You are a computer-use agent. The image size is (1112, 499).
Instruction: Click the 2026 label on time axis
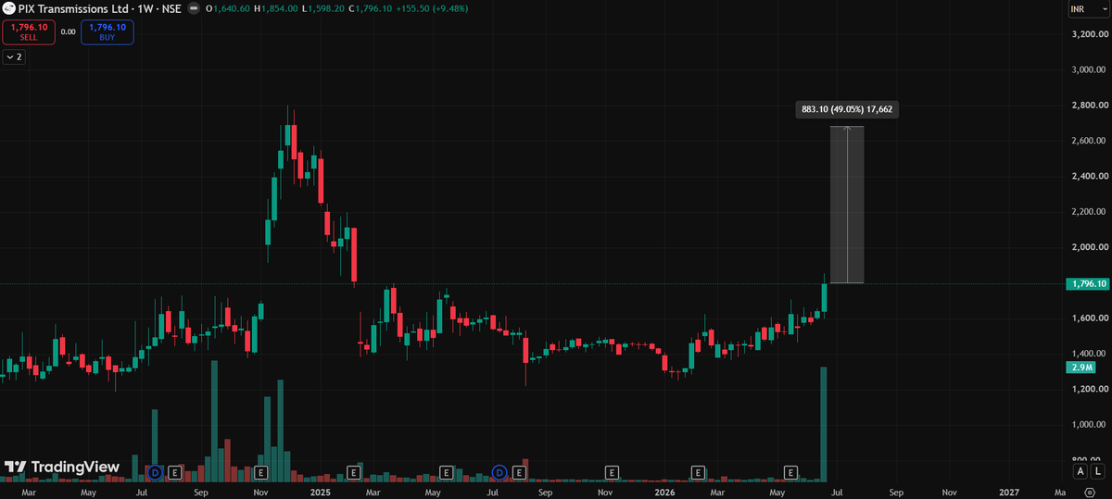click(x=665, y=492)
